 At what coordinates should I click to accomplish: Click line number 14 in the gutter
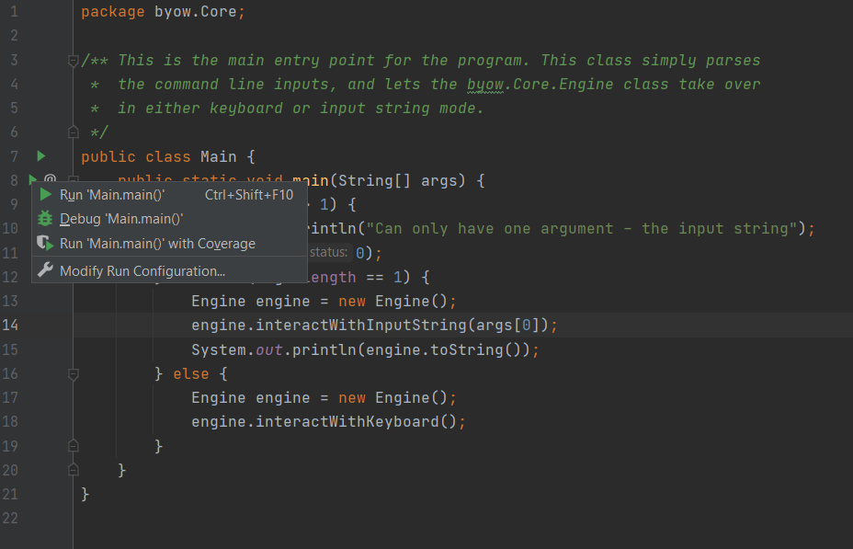[x=12, y=325]
